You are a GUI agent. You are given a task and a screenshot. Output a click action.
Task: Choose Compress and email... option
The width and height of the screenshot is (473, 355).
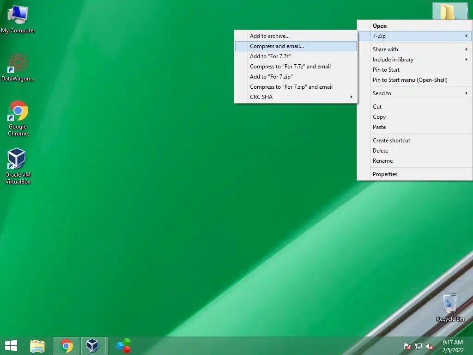click(x=296, y=46)
